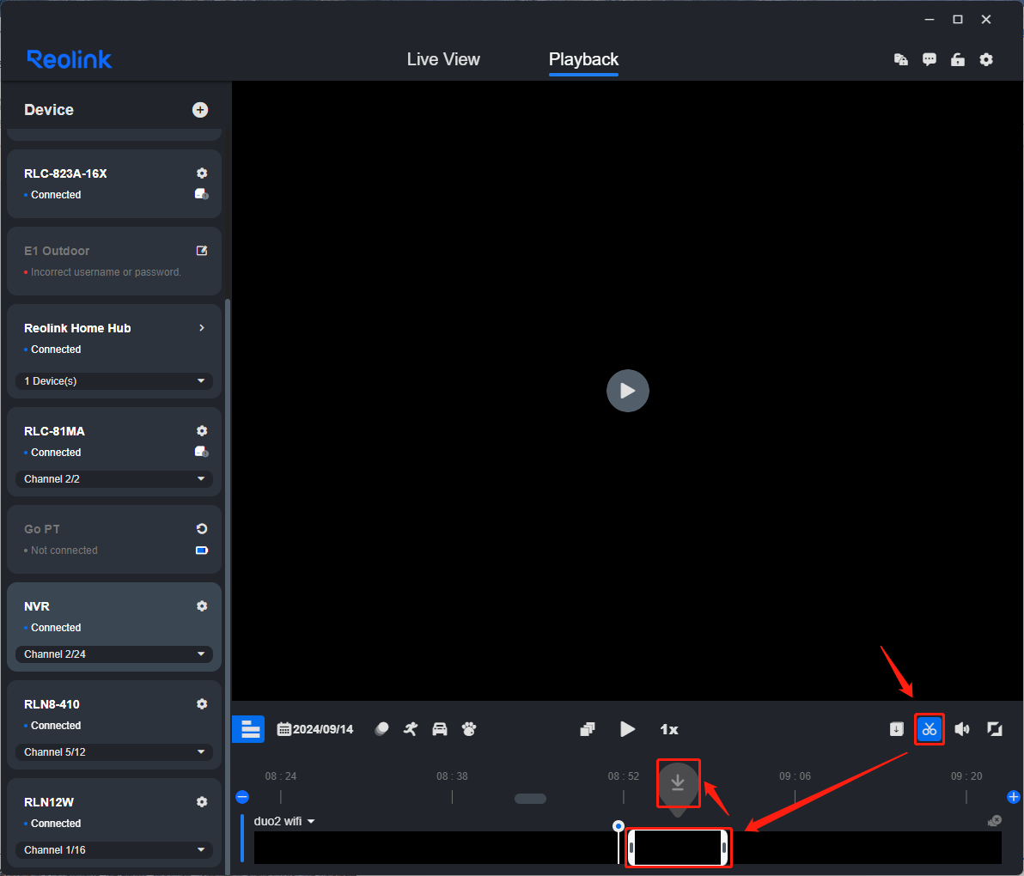Toggle the pet detection filter icon
The width and height of the screenshot is (1024, 876).
coord(469,729)
